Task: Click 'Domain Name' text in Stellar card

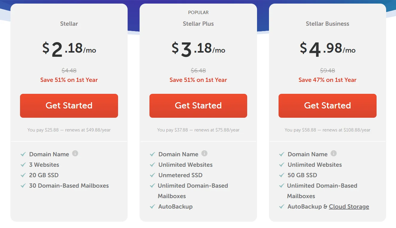Action: [x=49, y=154]
